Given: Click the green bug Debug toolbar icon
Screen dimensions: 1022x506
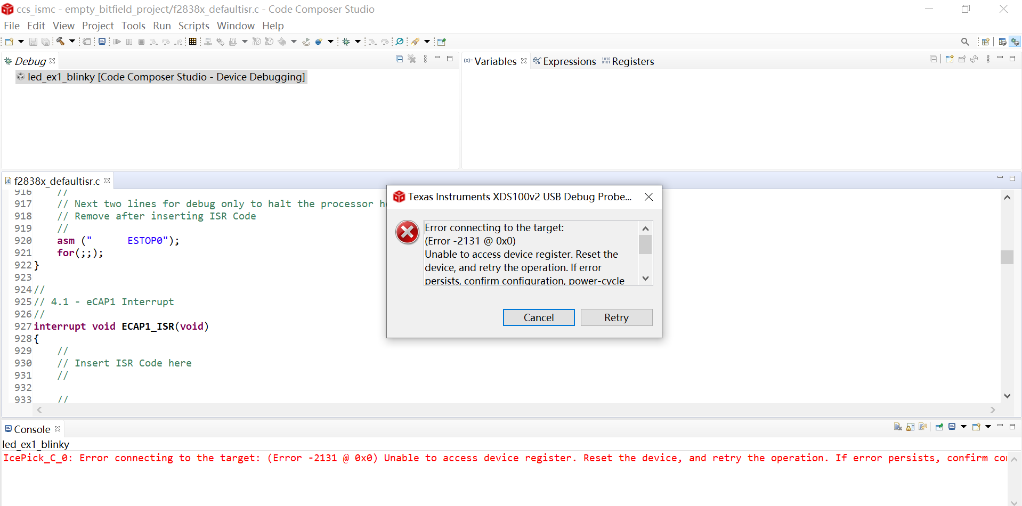Looking at the screenshot, I should pos(346,42).
